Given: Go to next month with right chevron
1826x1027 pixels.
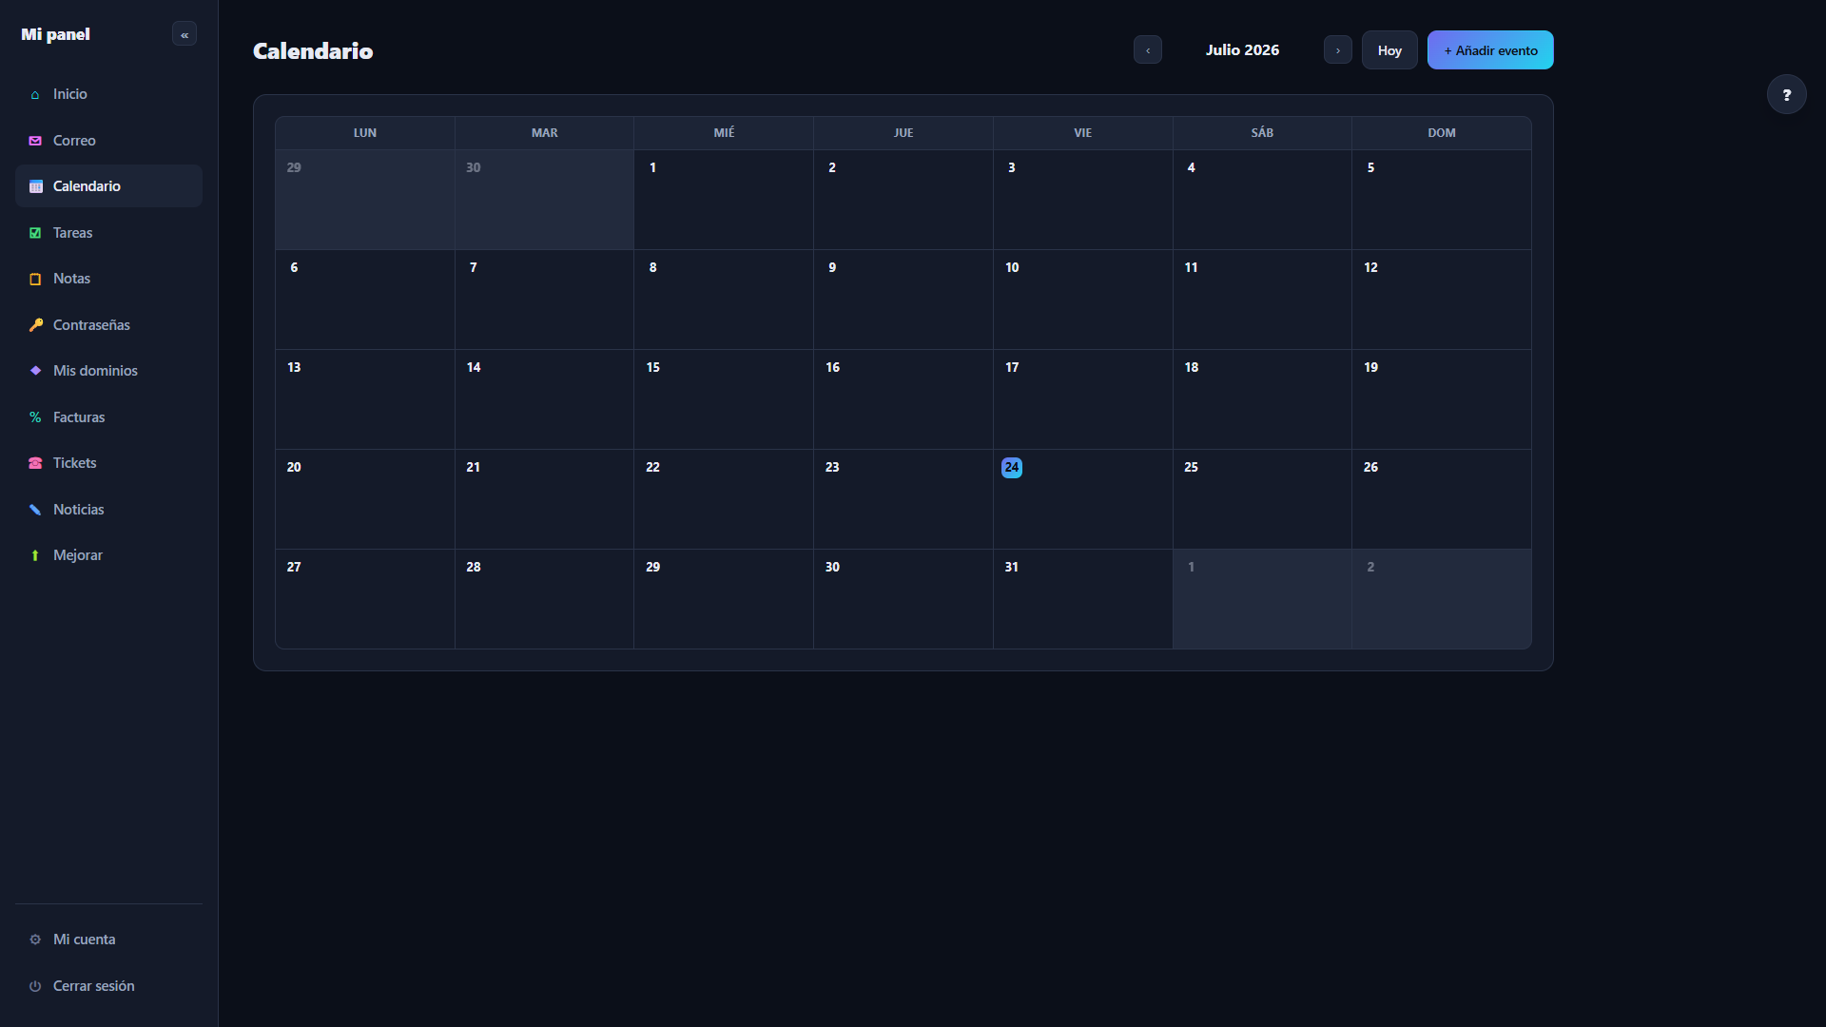Looking at the screenshot, I should tap(1337, 49).
